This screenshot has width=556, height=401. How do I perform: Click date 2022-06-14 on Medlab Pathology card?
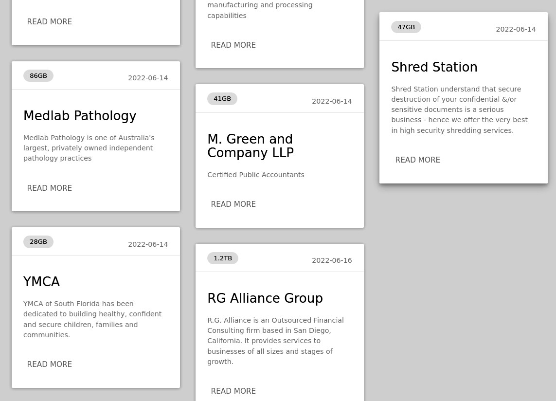148,78
